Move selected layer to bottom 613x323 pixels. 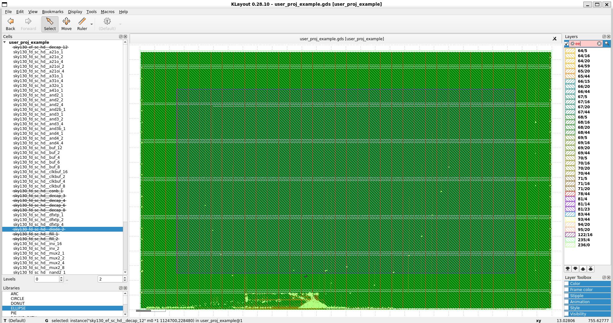[x=568, y=269]
